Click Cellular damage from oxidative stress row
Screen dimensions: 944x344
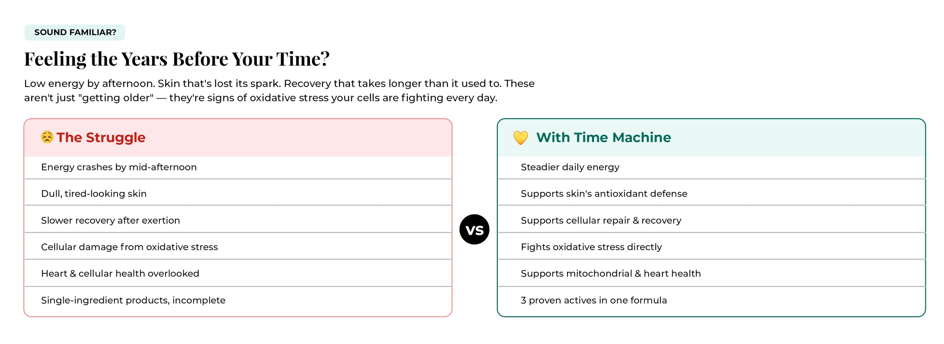238,247
